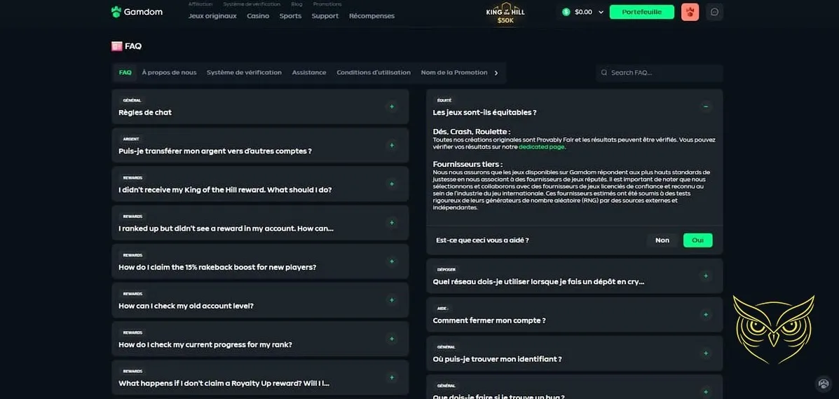Open the Sports menu
Viewport: 839px width, 399px height.
pyautogui.click(x=291, y=16)
